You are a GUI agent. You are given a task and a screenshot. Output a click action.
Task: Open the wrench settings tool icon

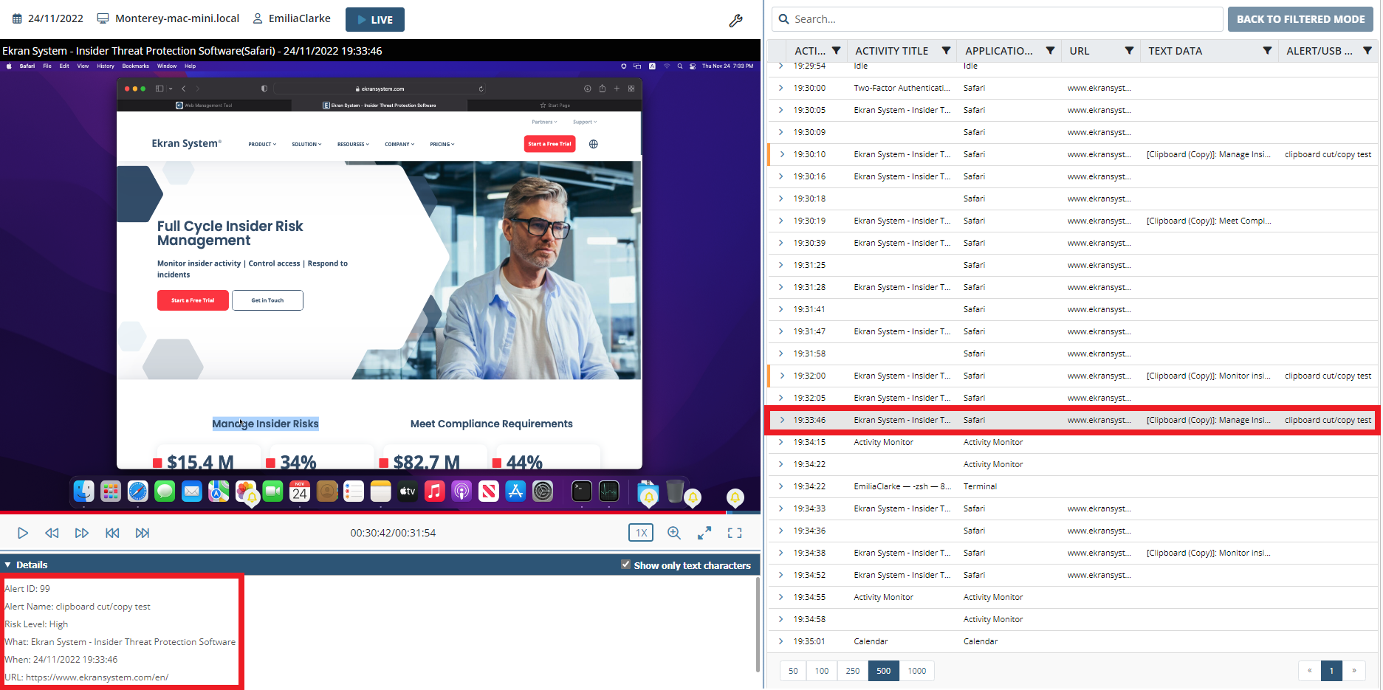click(735, 21)
